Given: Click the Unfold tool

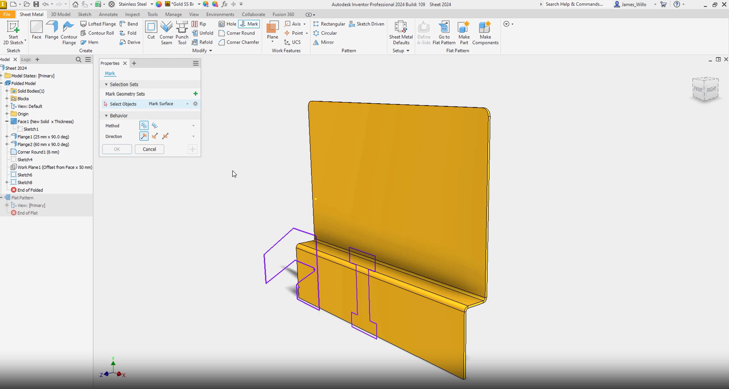Looking at the screenshot, I should tap(203, 33).
